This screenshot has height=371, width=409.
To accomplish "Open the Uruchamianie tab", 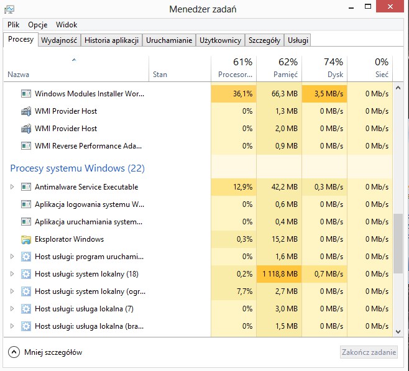I will [169, 40].
